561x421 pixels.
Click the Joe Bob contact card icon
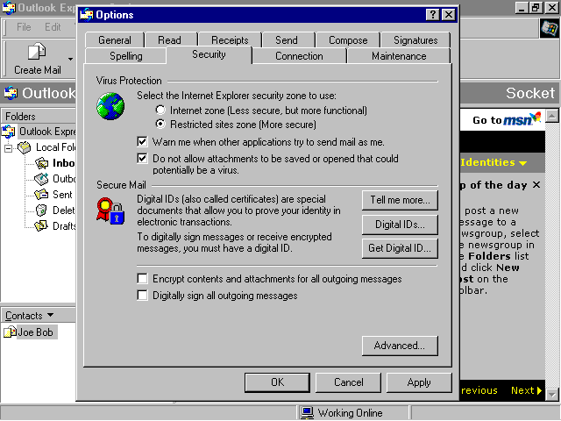coord(10,332)
